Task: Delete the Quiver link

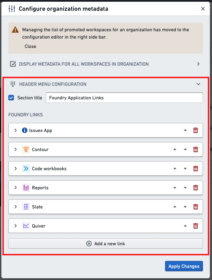Action: tap(196, 226)
